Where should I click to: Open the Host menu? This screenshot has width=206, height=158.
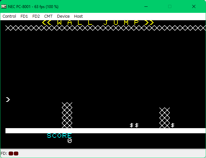(78, 16)
